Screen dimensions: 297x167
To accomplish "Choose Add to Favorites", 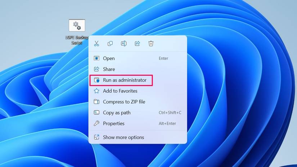I will (x=138, y=91).
